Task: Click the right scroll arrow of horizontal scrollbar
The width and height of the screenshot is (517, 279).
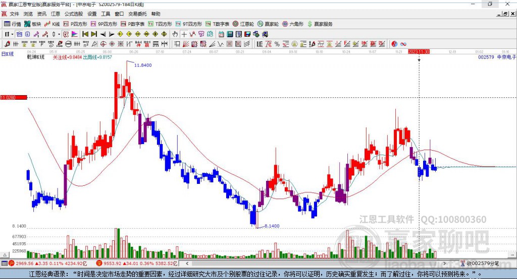Action: click(x=444, y=263)
